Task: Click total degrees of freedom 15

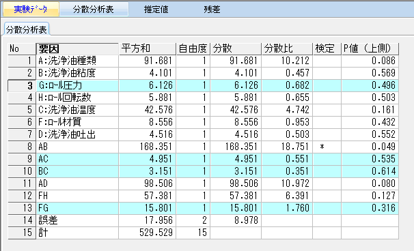Action: tap(193, 233)
